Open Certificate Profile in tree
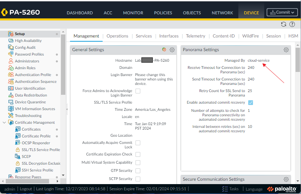 36,136
